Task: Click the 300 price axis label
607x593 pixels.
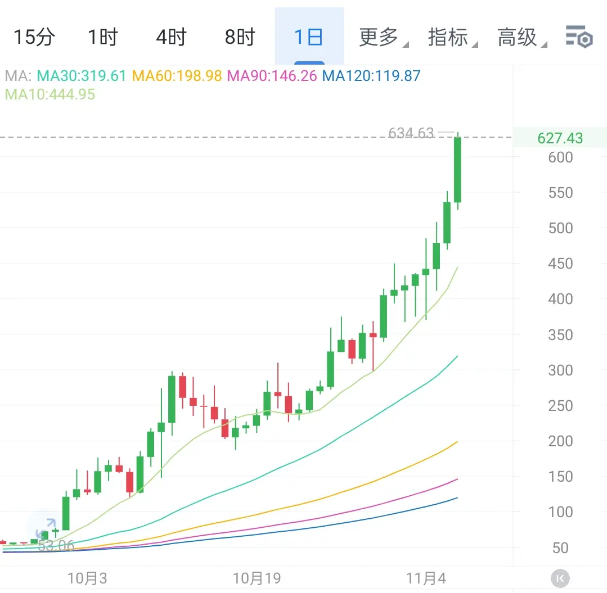Action: click(560, 370)
